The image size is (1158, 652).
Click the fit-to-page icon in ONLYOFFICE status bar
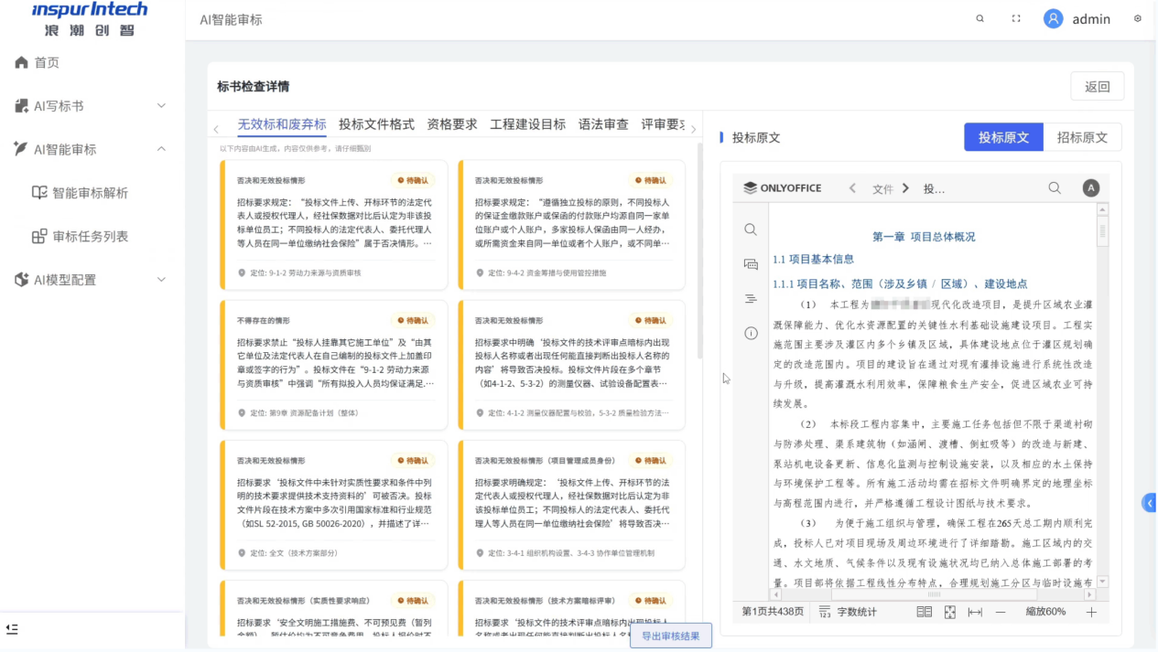coord(949,612)
